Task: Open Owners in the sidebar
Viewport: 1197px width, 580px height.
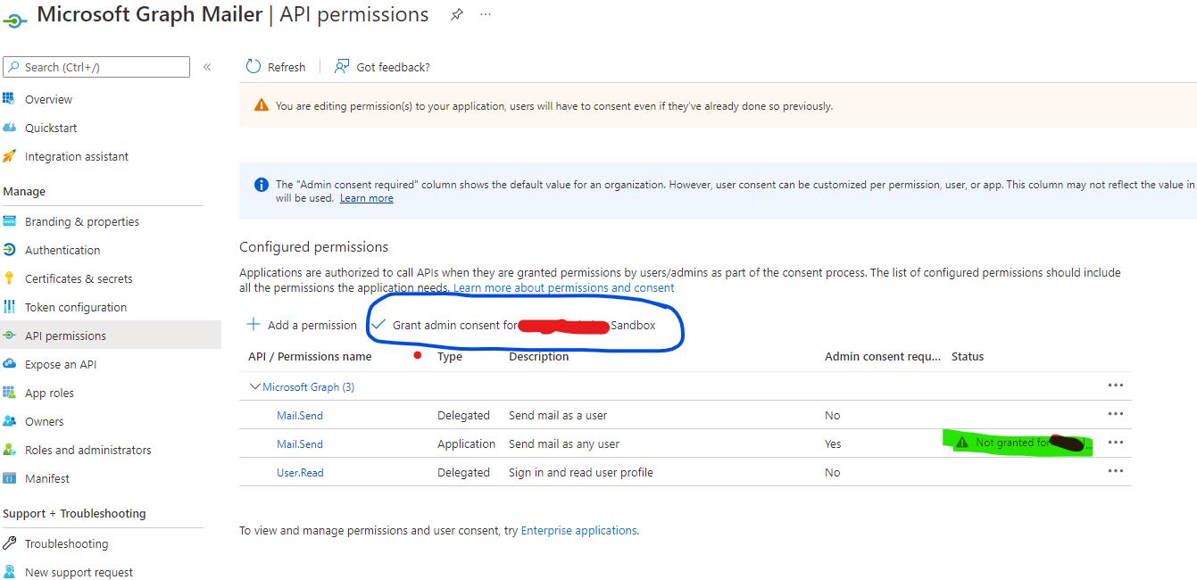Action: [45, 421]
